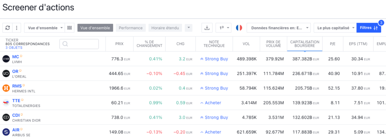Open the CDI ticker link
The image size is (386, 139).
point(16,115)
